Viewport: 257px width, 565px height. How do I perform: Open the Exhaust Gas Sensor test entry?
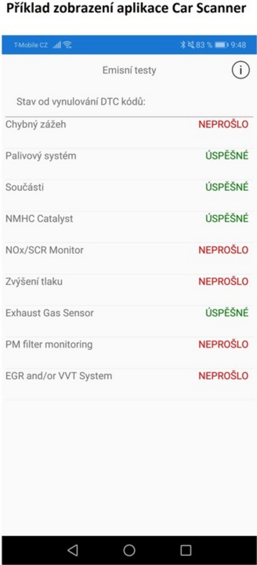128,313
